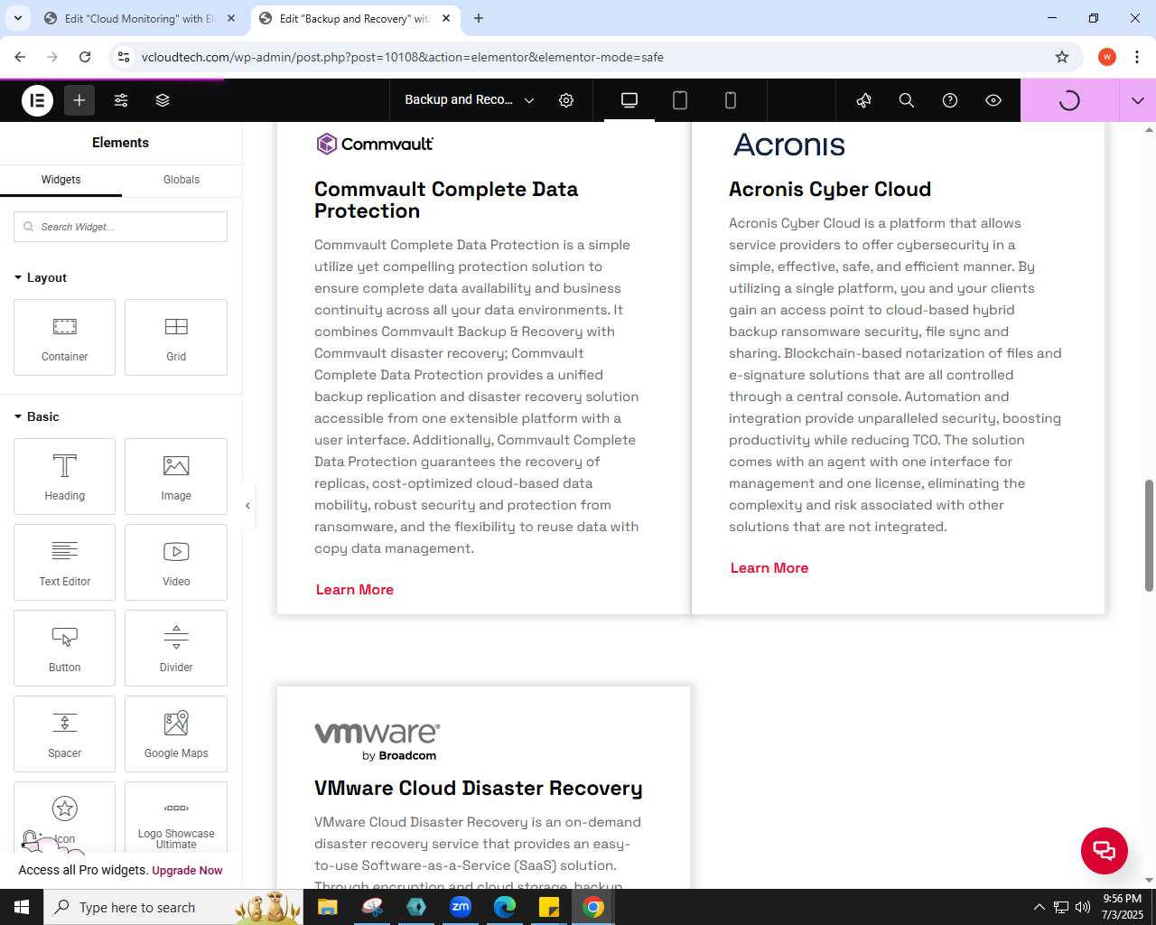The height and width of the screenshot is (925, 1156).
Task: Switch to the Cloud Monitoring browser tab
Action: pyautogui.click(x=140, y=18)
